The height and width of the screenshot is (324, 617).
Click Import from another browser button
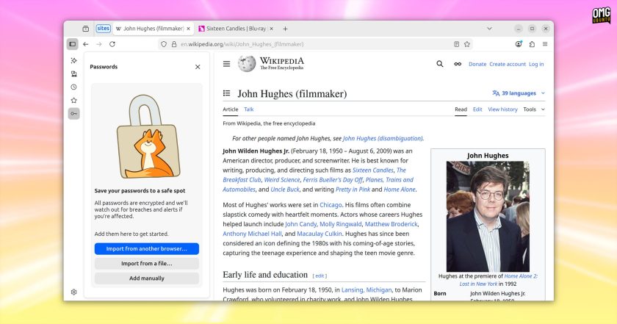147,249
